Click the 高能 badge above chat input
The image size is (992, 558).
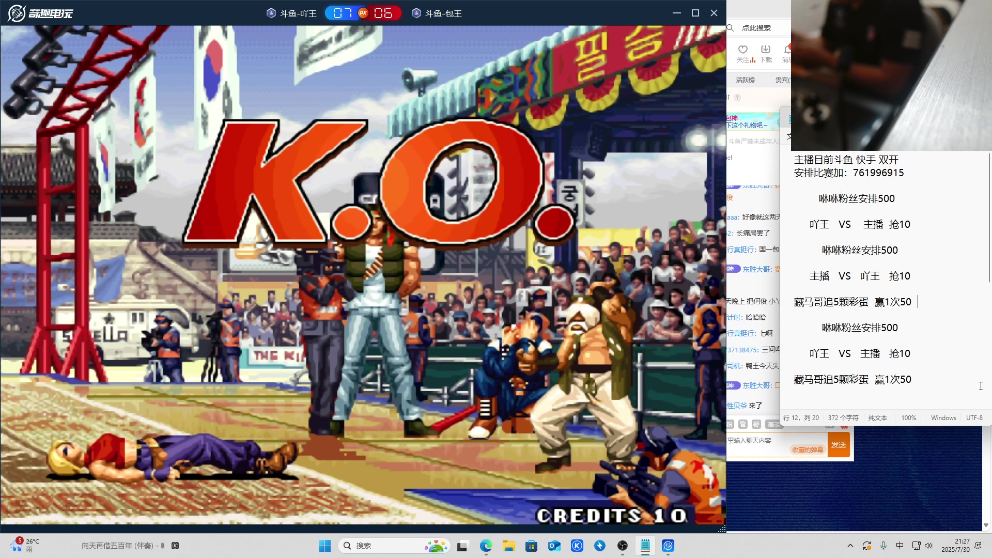coord(774,424)
